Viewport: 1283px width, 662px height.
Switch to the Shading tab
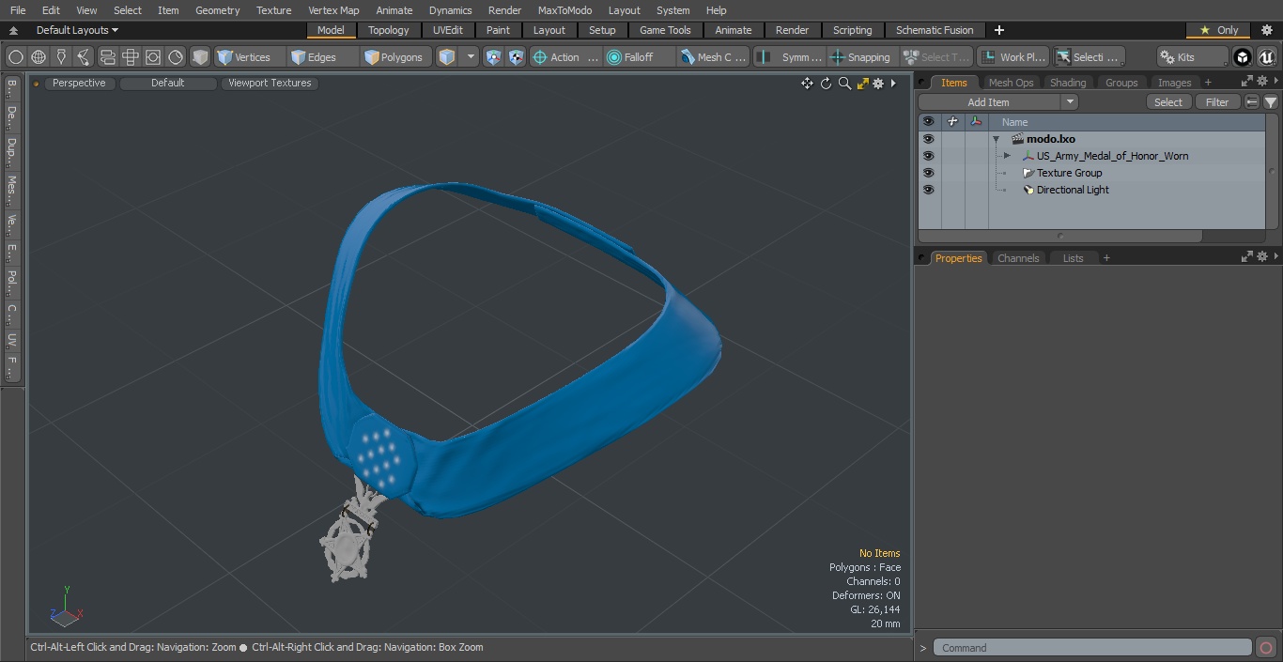click(x=1068, y=83)
